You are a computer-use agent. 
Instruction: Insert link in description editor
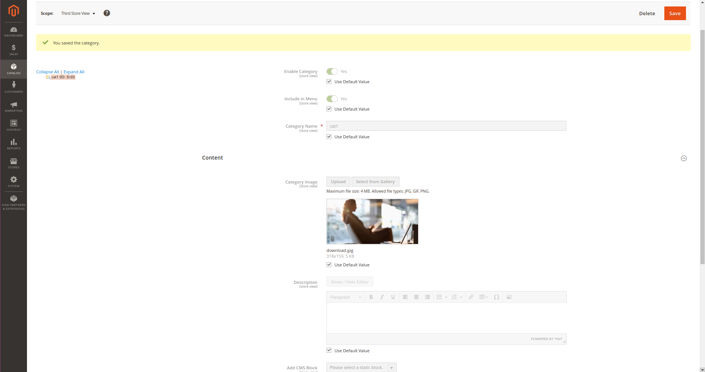471,297
